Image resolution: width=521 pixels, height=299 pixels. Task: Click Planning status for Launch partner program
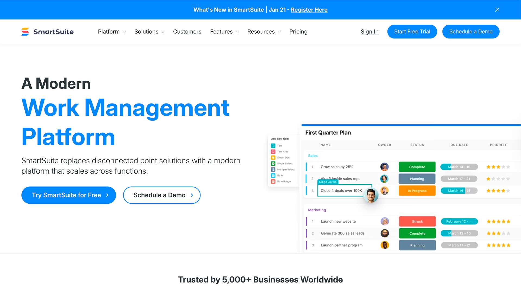click(x=417, y=245)
